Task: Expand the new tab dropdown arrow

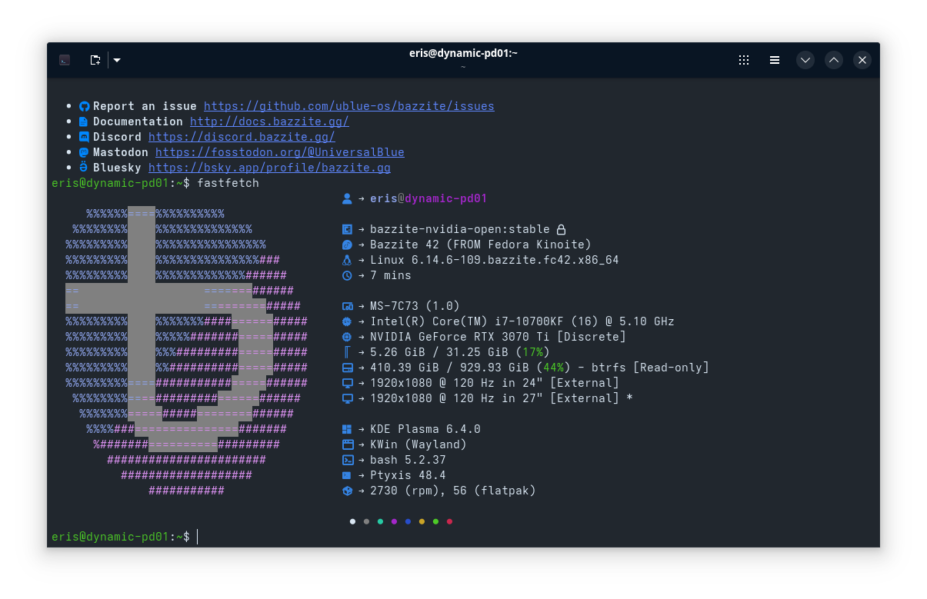Action: 117,60
